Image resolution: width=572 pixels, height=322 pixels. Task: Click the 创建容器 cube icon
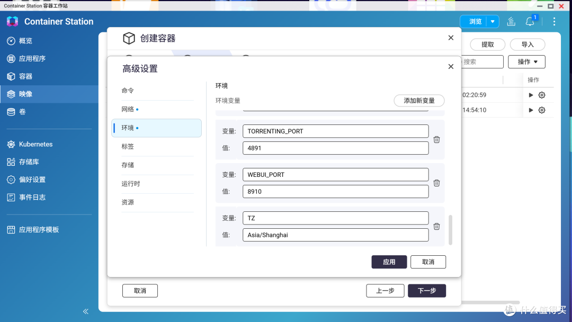click(129, 38)
